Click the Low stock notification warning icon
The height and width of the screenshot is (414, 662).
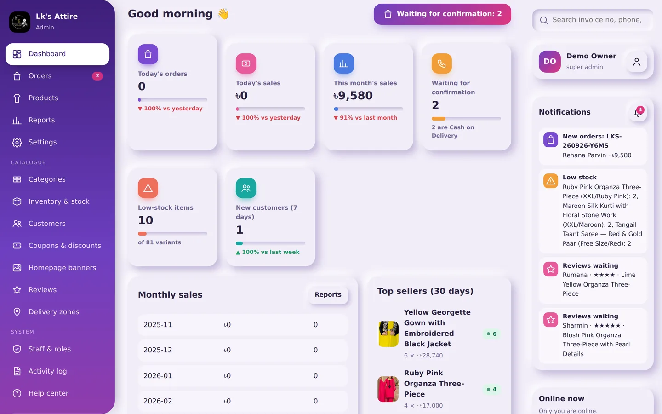tap(551, 181)
